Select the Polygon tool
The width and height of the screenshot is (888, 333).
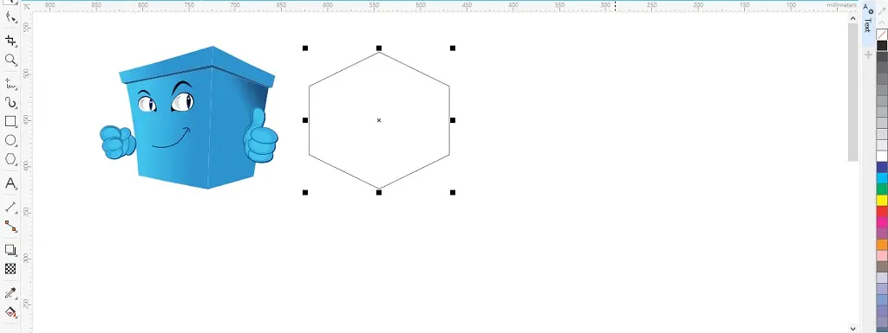(10, 159)
